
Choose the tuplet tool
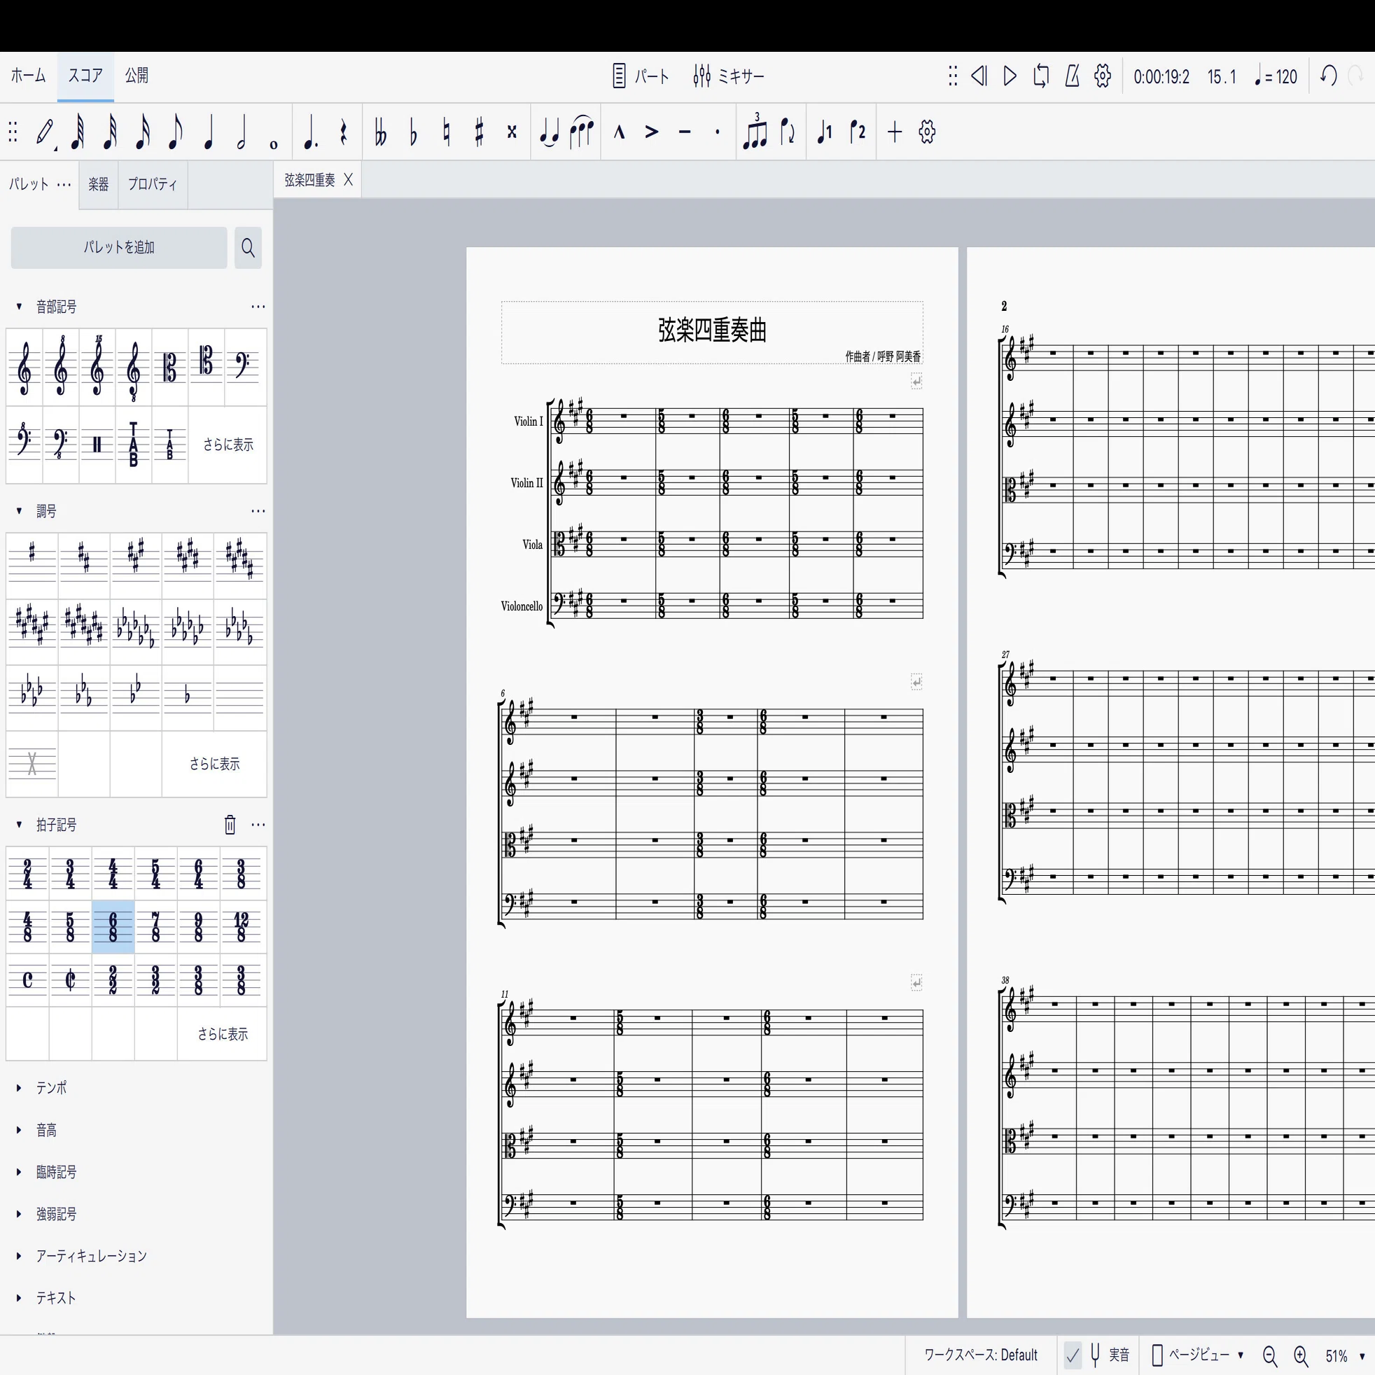pos(755,132)
